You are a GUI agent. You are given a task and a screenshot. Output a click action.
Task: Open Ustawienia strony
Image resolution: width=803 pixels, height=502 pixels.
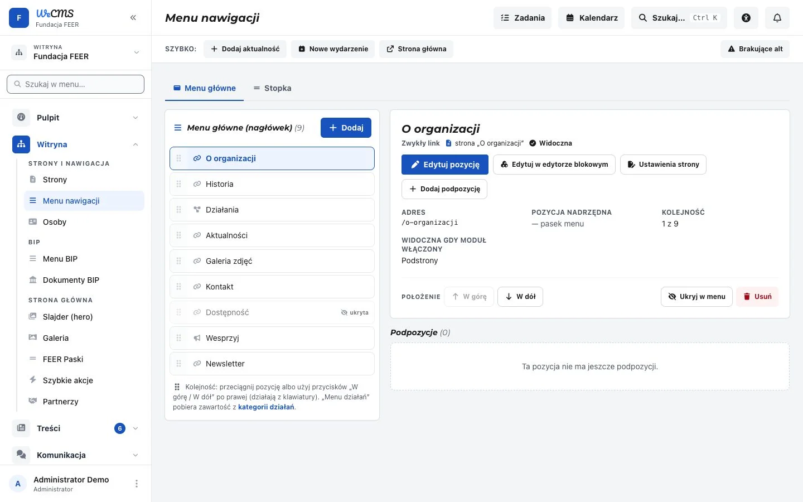coord(663,165)
